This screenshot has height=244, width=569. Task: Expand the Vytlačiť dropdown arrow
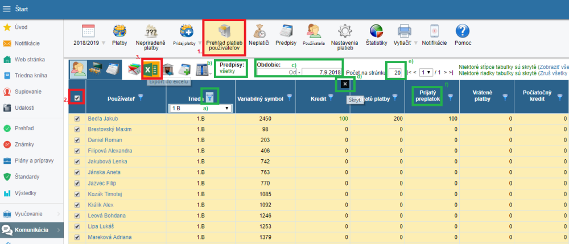[415, 43]
